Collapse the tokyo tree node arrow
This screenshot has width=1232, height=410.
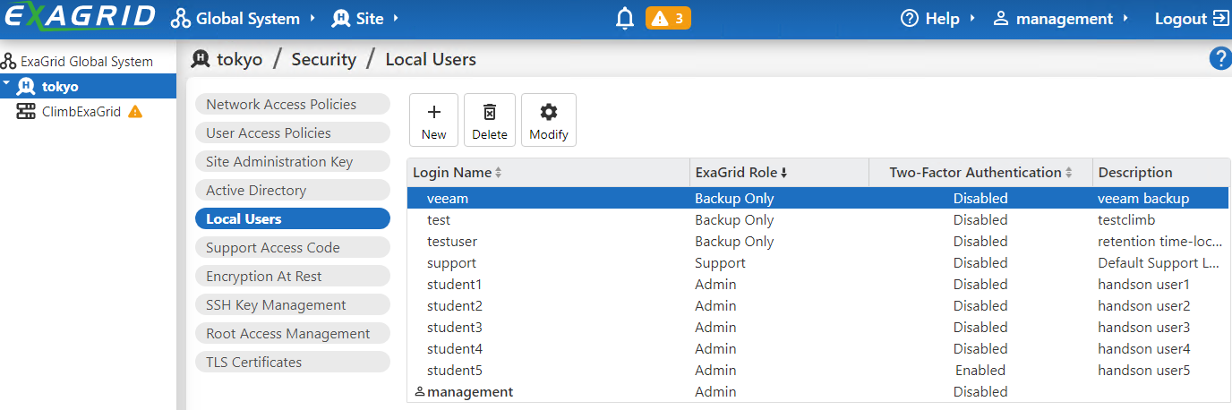(7, 84)
